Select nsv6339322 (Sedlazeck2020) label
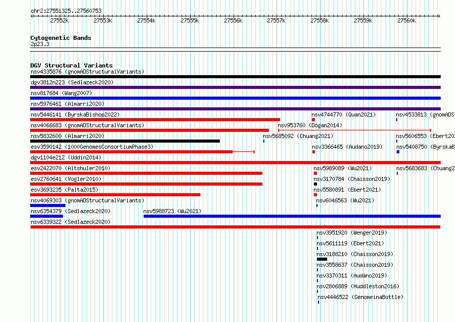Viewport: 455px width, 322px height. coord(71,222)
